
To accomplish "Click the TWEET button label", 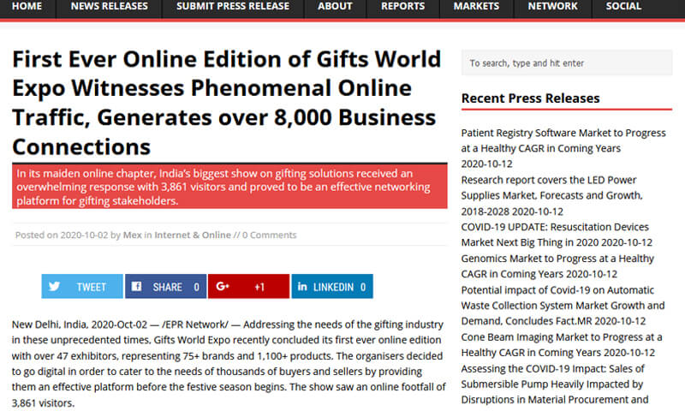I will click(x=92, y=287).
